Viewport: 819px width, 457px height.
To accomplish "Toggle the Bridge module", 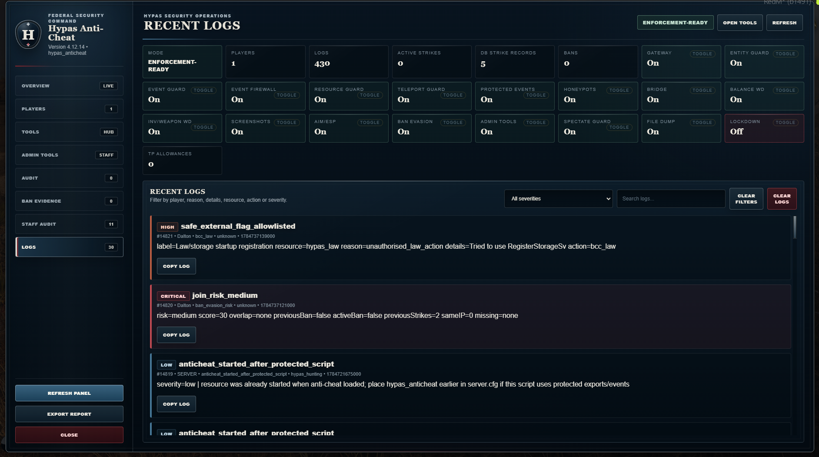I will click(702, 90).
